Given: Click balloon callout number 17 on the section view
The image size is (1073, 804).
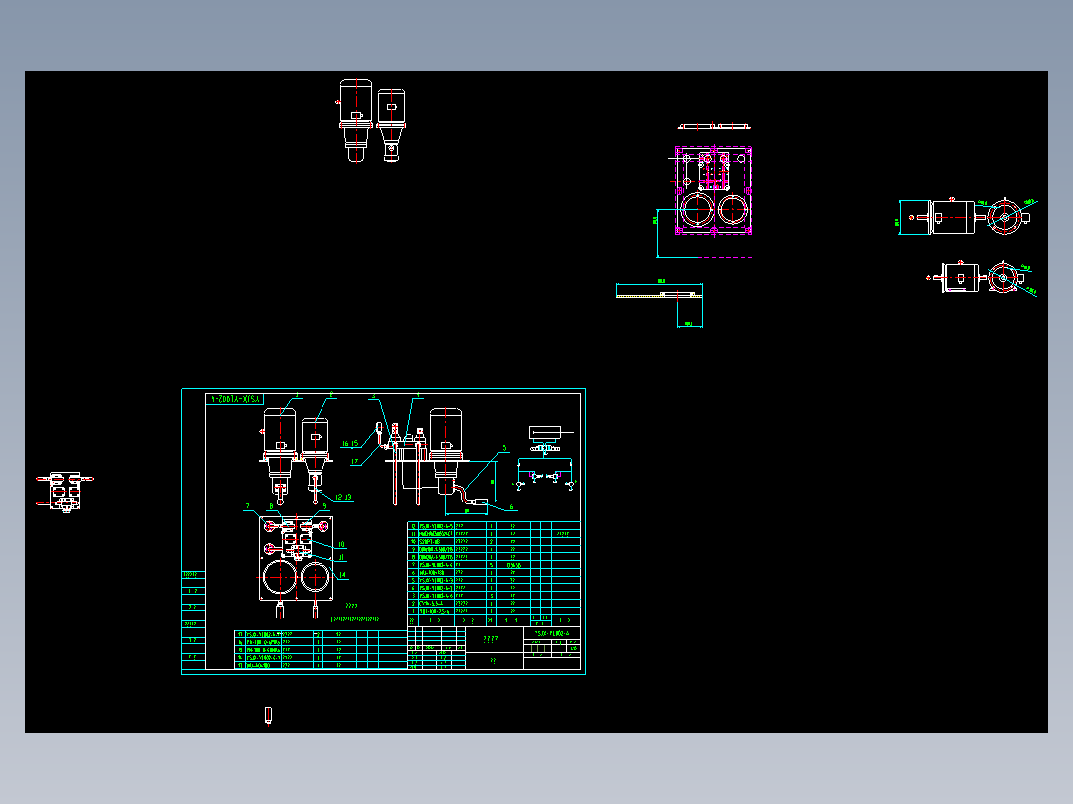Looking at the screenshot, I should pos(354,461).
